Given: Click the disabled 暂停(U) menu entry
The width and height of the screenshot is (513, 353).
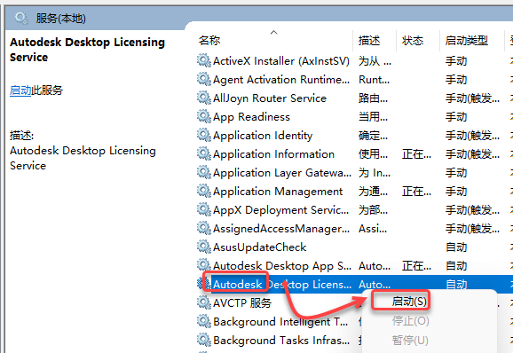Looking at the screenshot, I should [x=410, y=341].
